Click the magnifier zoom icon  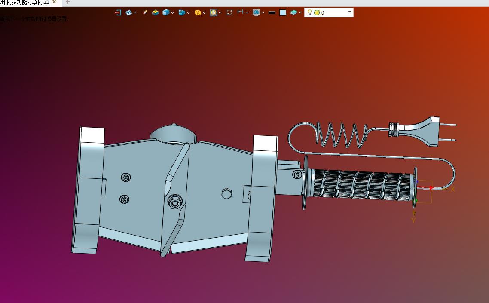point(214,12)
